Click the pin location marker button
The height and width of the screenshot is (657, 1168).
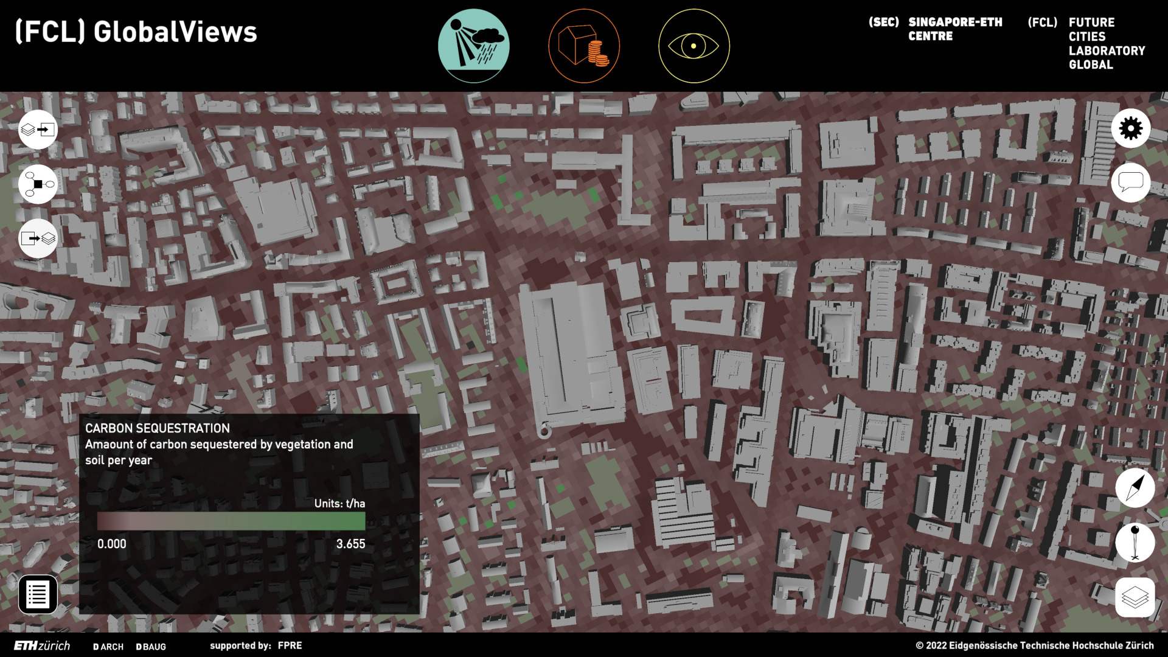pos(1135,542)
